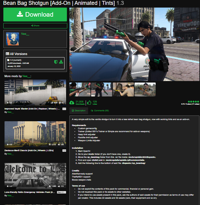Click the virus scan shield icon for version 1.3

pyautogui.click(x=56, y=62)
